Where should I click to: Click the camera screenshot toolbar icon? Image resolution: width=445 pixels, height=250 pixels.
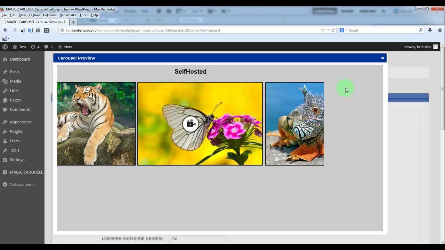click(x=47, y=30)
